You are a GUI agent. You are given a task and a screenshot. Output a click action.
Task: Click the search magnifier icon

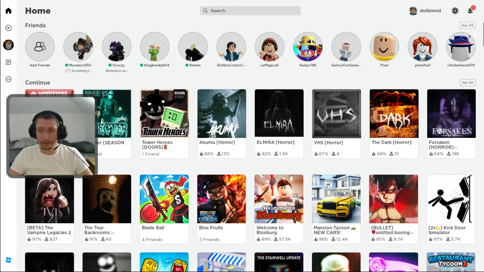[x=205, y=11]
